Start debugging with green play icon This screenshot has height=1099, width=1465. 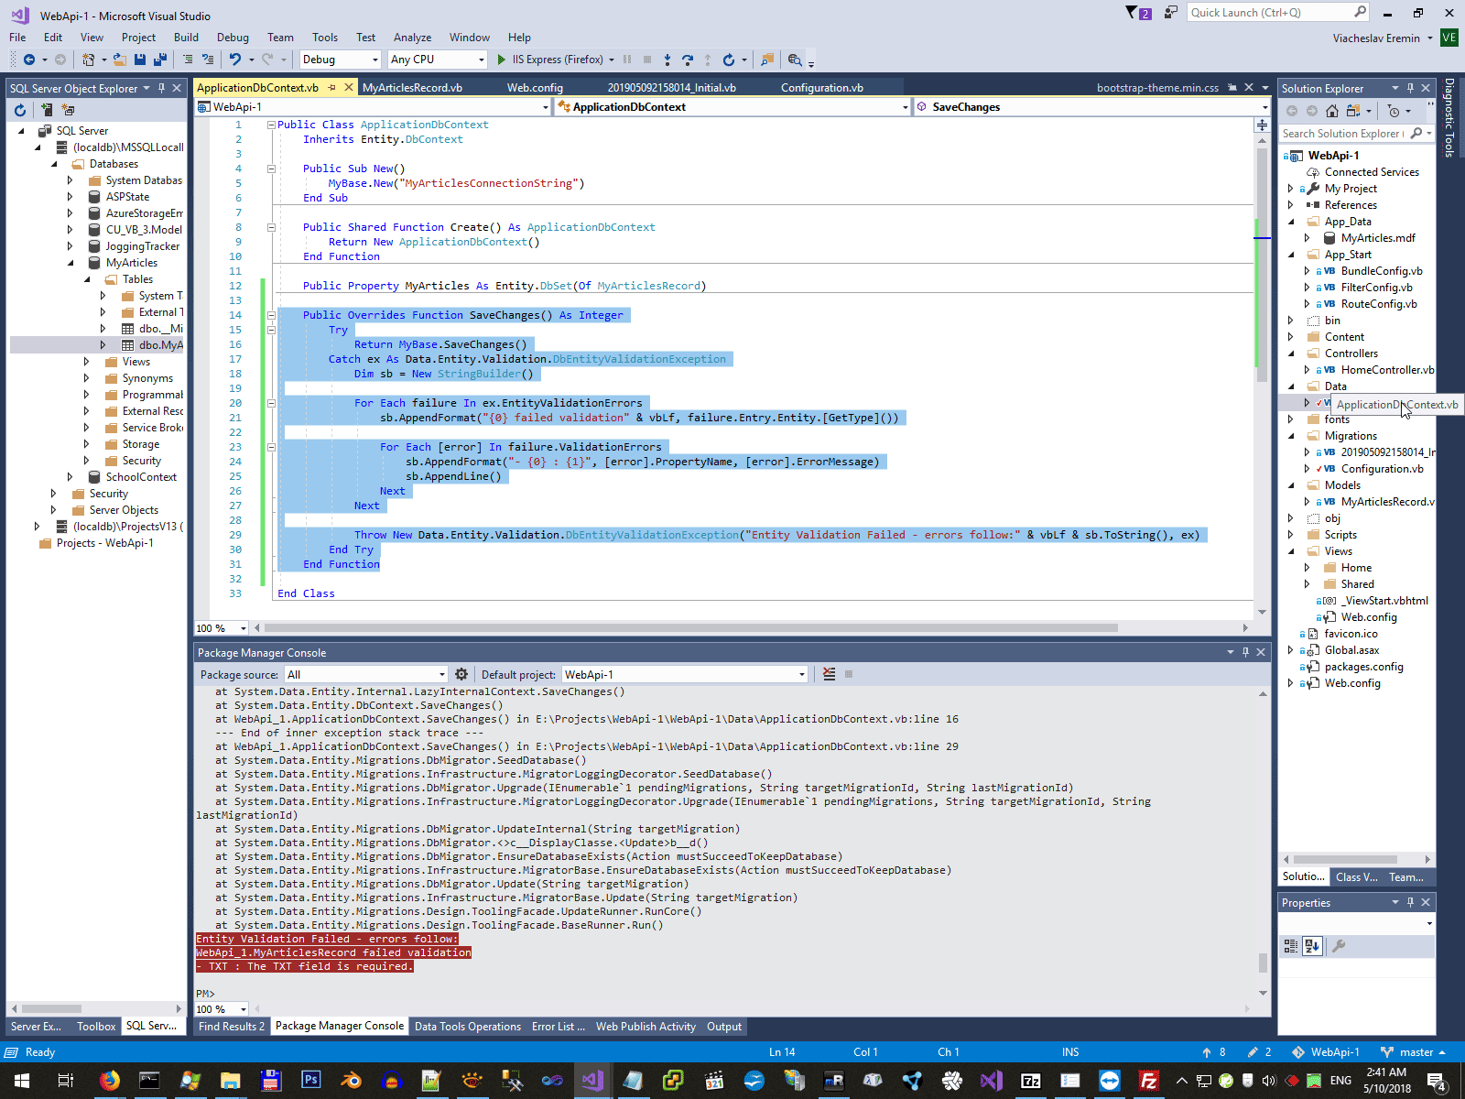(501, 60)
